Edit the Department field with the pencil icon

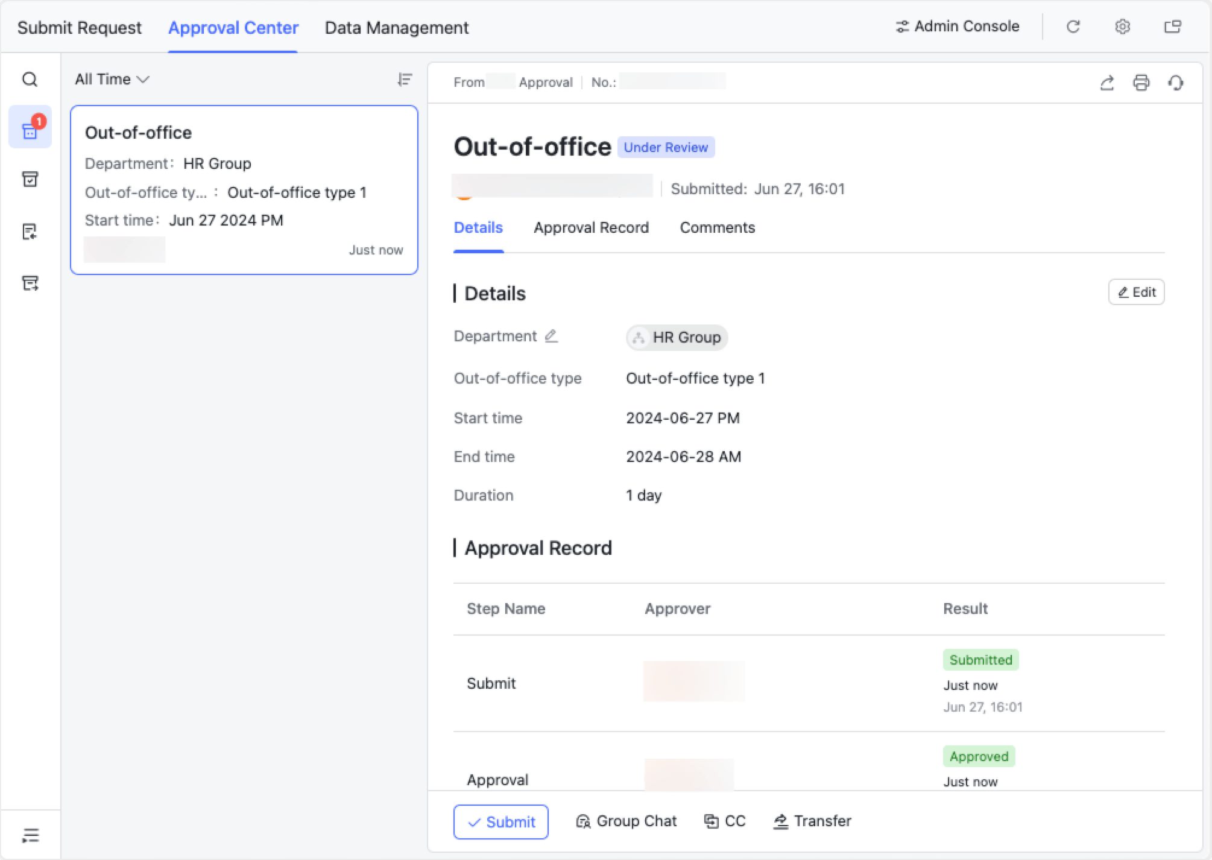(x=551, y=336)
